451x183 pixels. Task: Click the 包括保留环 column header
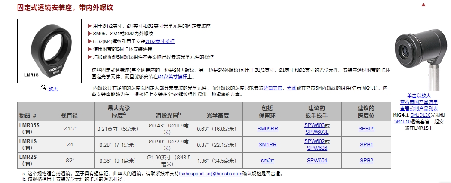tap(267, 112)
